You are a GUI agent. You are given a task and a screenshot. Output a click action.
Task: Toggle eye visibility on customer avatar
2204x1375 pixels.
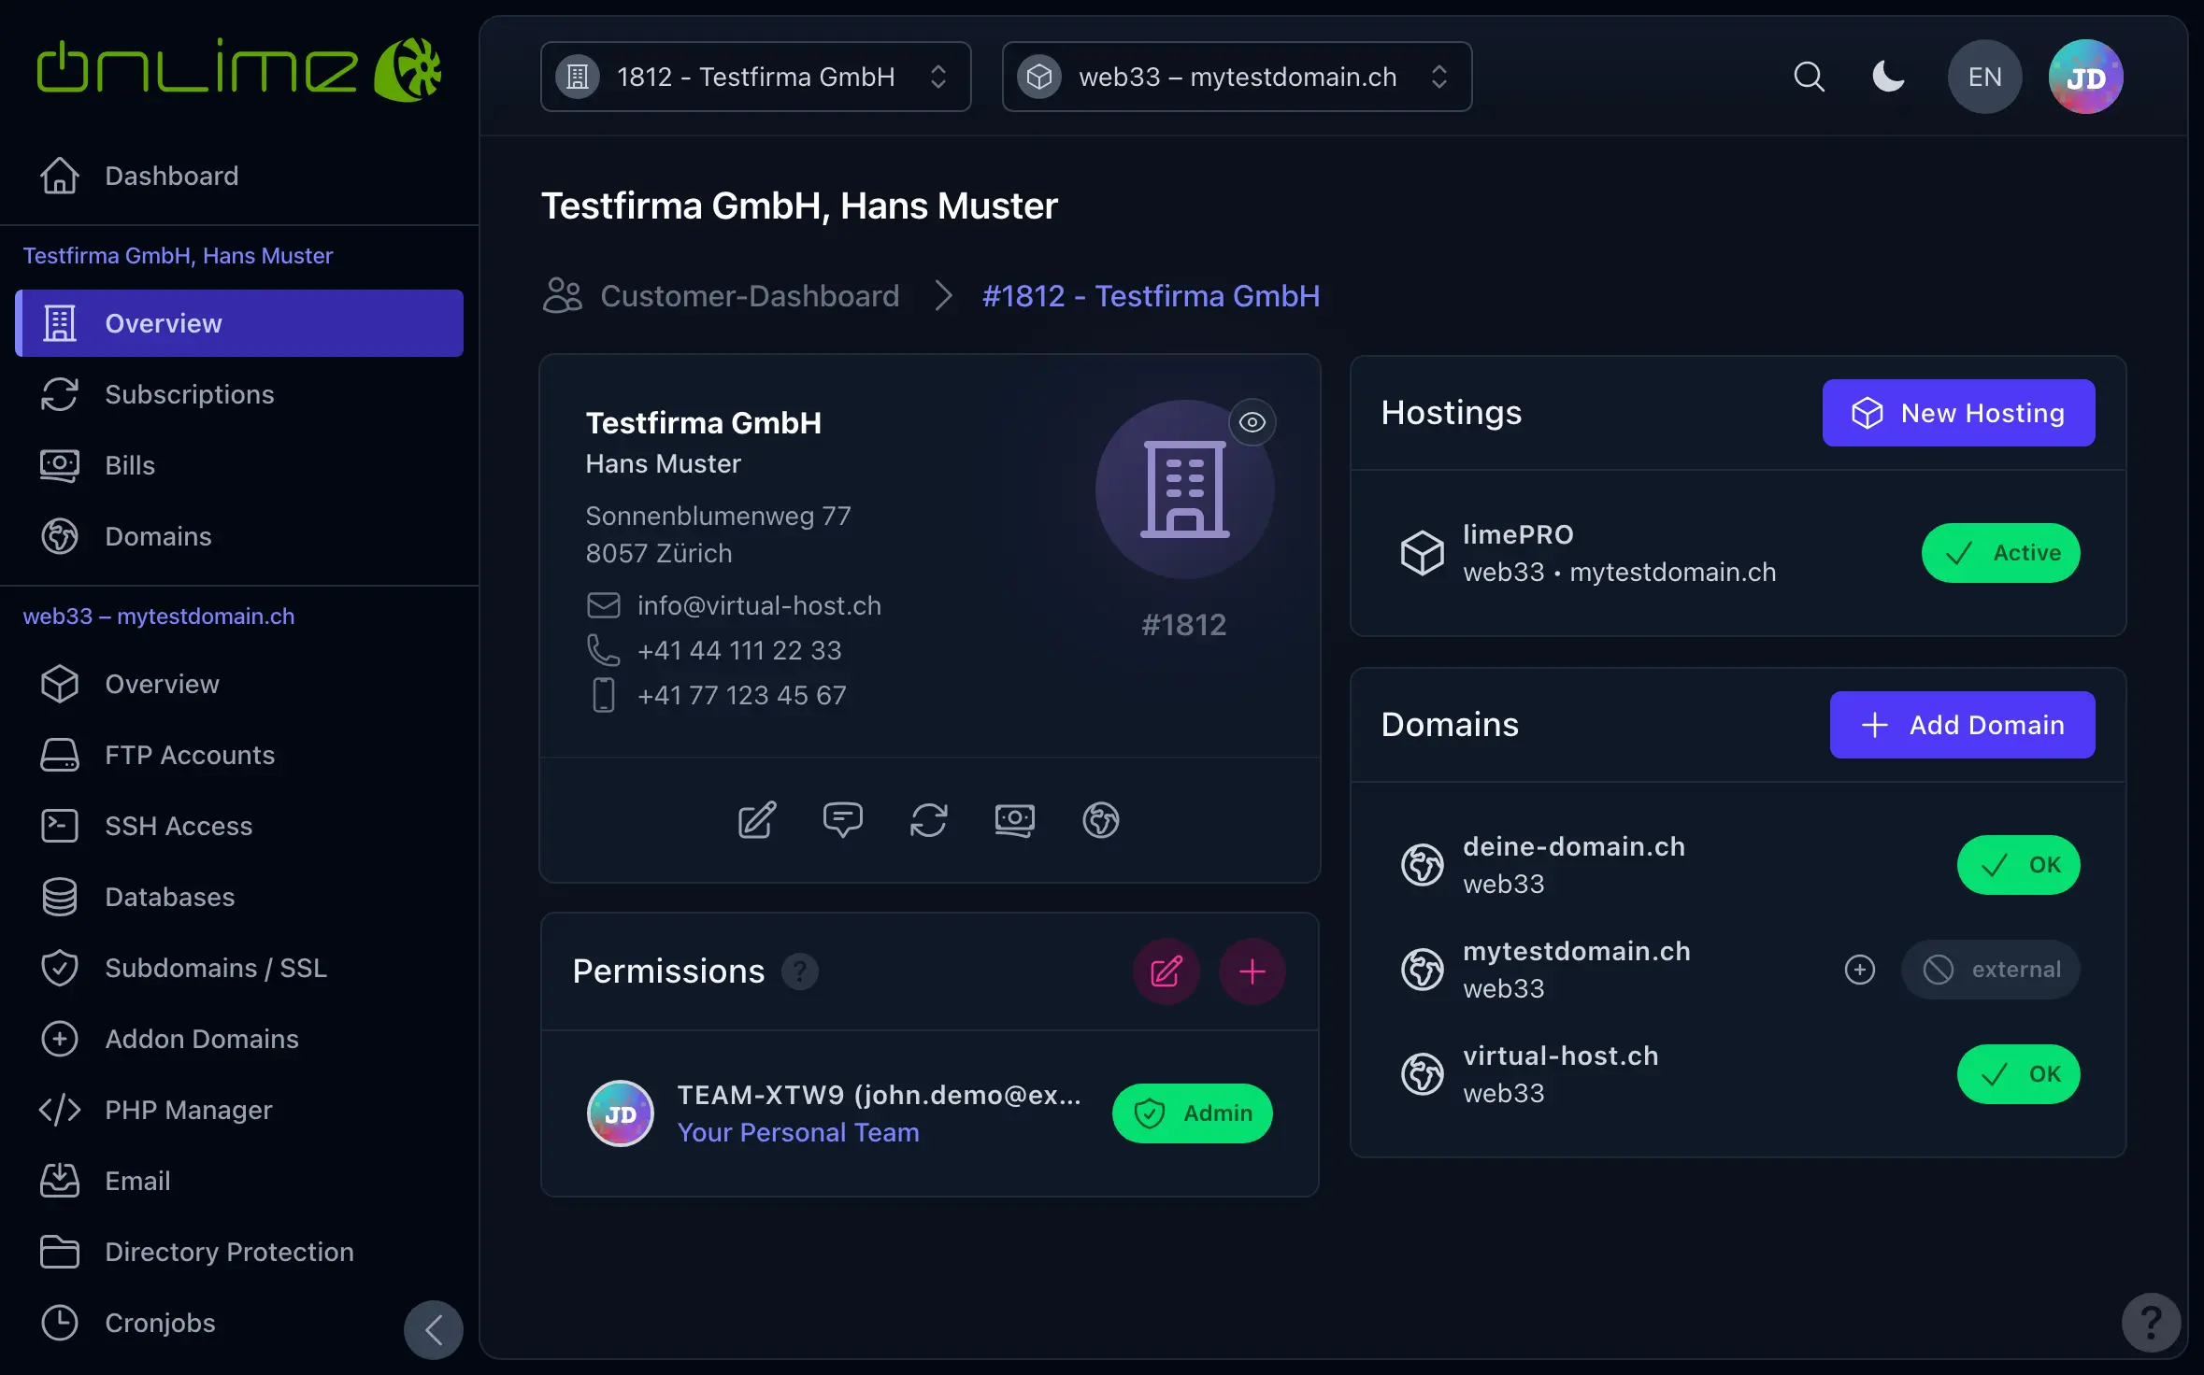click(x=1252, y=422)
